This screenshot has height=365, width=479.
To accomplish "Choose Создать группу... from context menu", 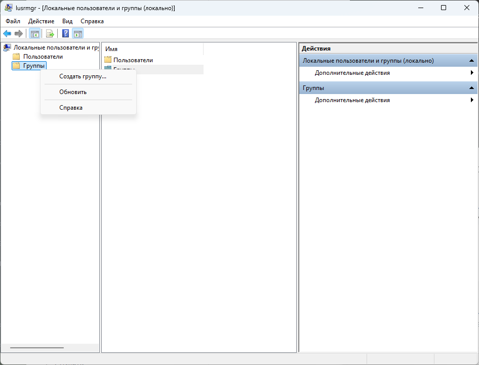I will click(x=88, y=76).
